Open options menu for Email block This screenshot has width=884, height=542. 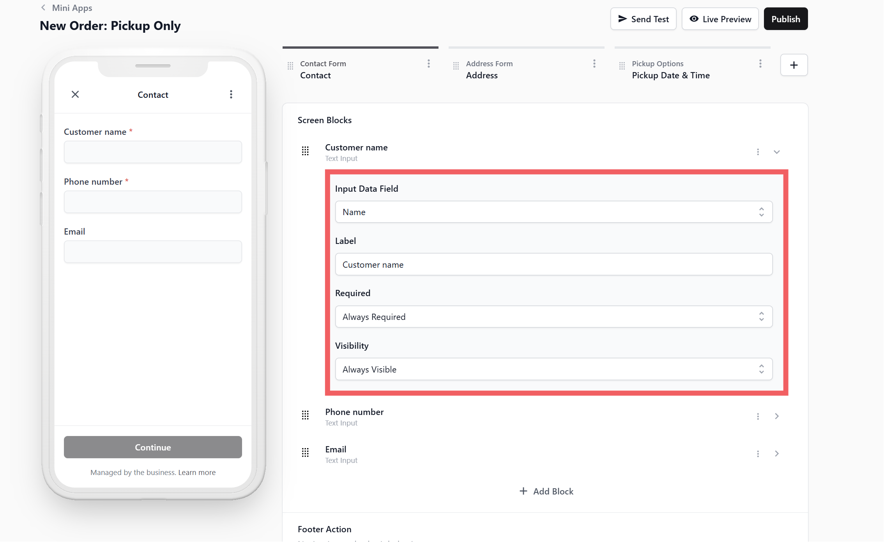(758, 454)
